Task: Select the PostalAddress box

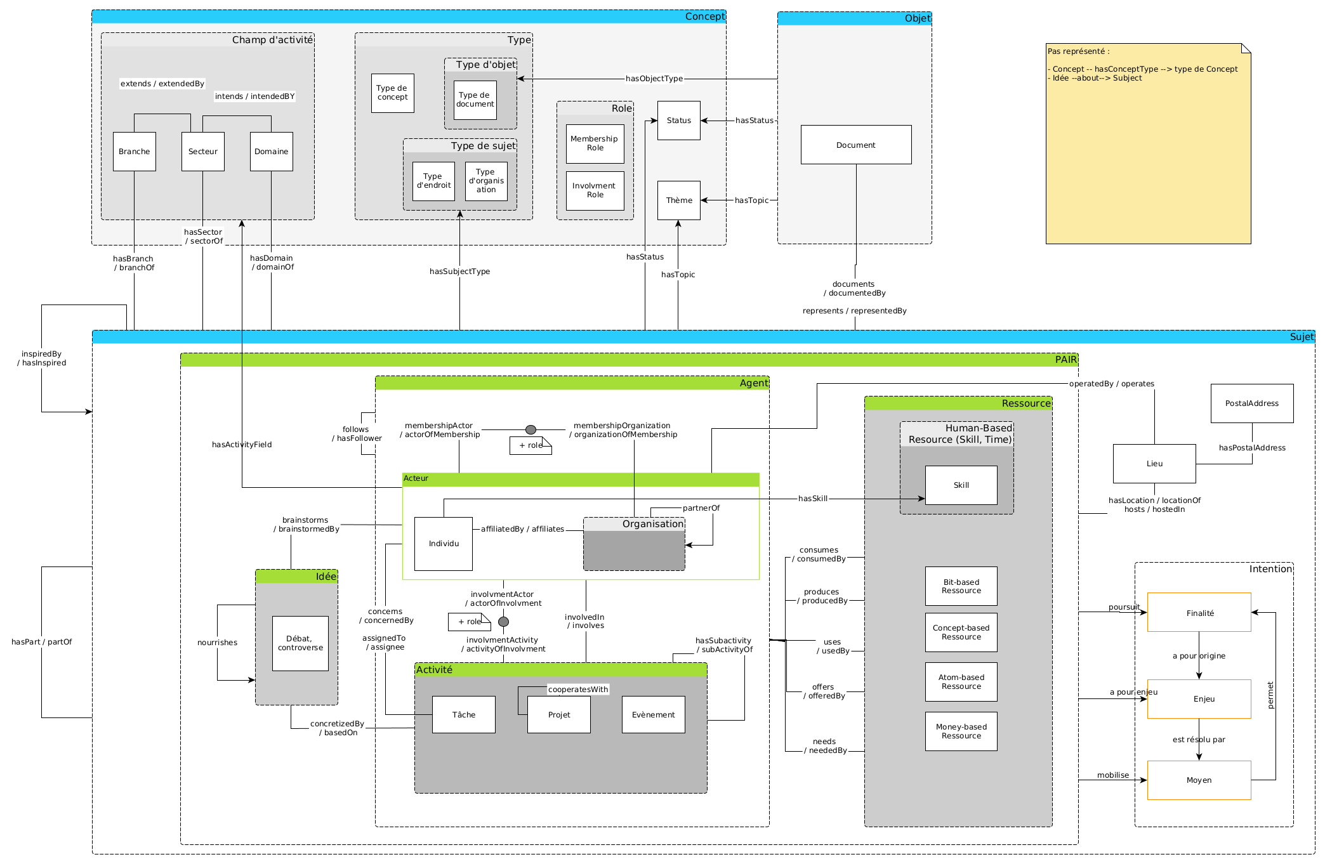Action: [1251, 403]
